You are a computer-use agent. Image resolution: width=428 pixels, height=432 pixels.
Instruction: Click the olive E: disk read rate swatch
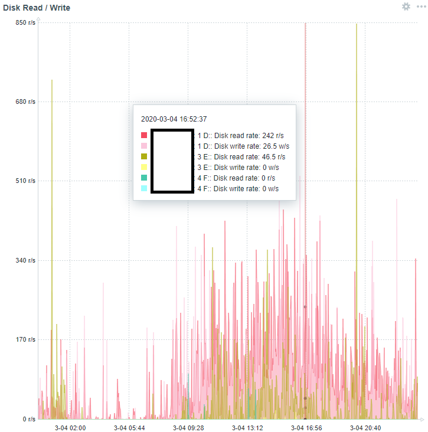coord(144,156)
